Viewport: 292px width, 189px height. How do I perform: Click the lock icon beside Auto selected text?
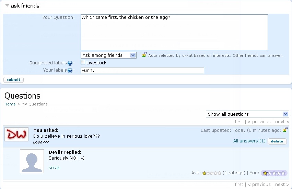click(144, 55)
